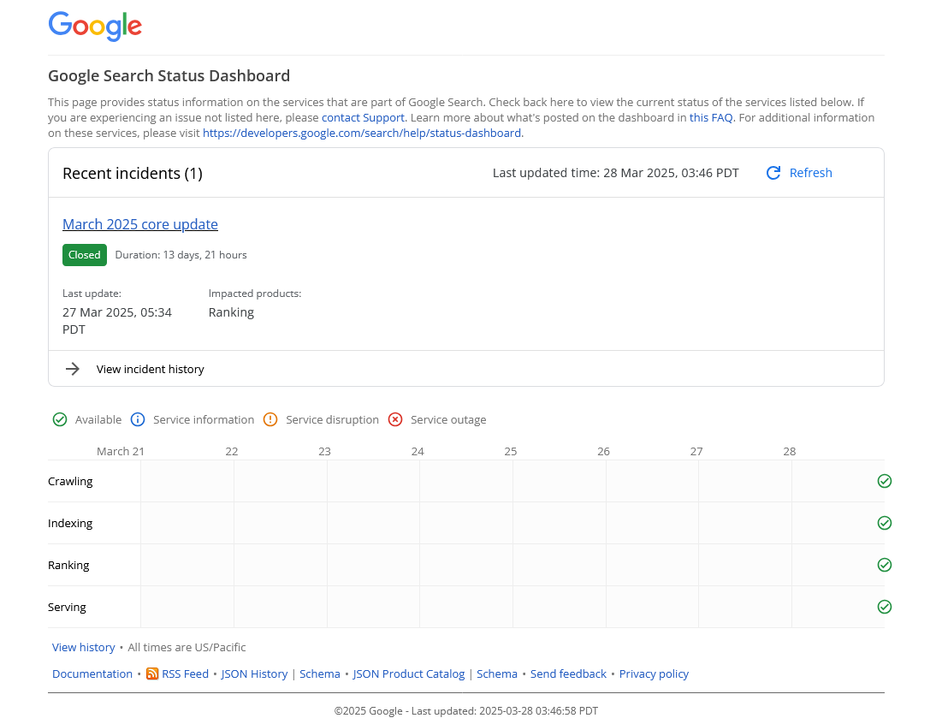
Task: Click View incident history
Action: coord(151,369)
